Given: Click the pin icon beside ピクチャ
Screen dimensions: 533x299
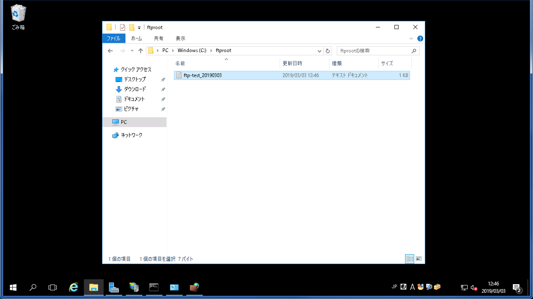Looking at the screenshot, I should pyautogui.click(x=163, y=109).
